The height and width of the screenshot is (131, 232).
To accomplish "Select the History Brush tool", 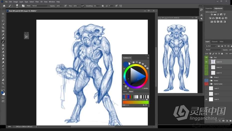I will tap(3, 49).
